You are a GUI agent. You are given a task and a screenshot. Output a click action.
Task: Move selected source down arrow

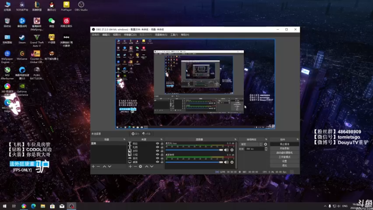coord(152,167)
